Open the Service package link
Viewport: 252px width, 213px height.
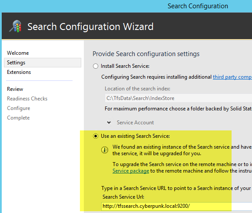click(x=131, y=171)
